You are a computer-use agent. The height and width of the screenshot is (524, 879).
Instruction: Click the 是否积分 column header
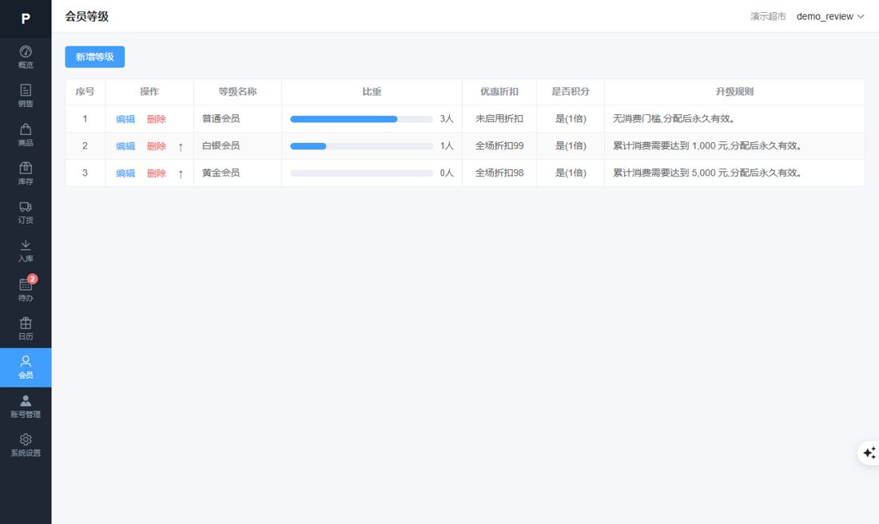[571, 91]
